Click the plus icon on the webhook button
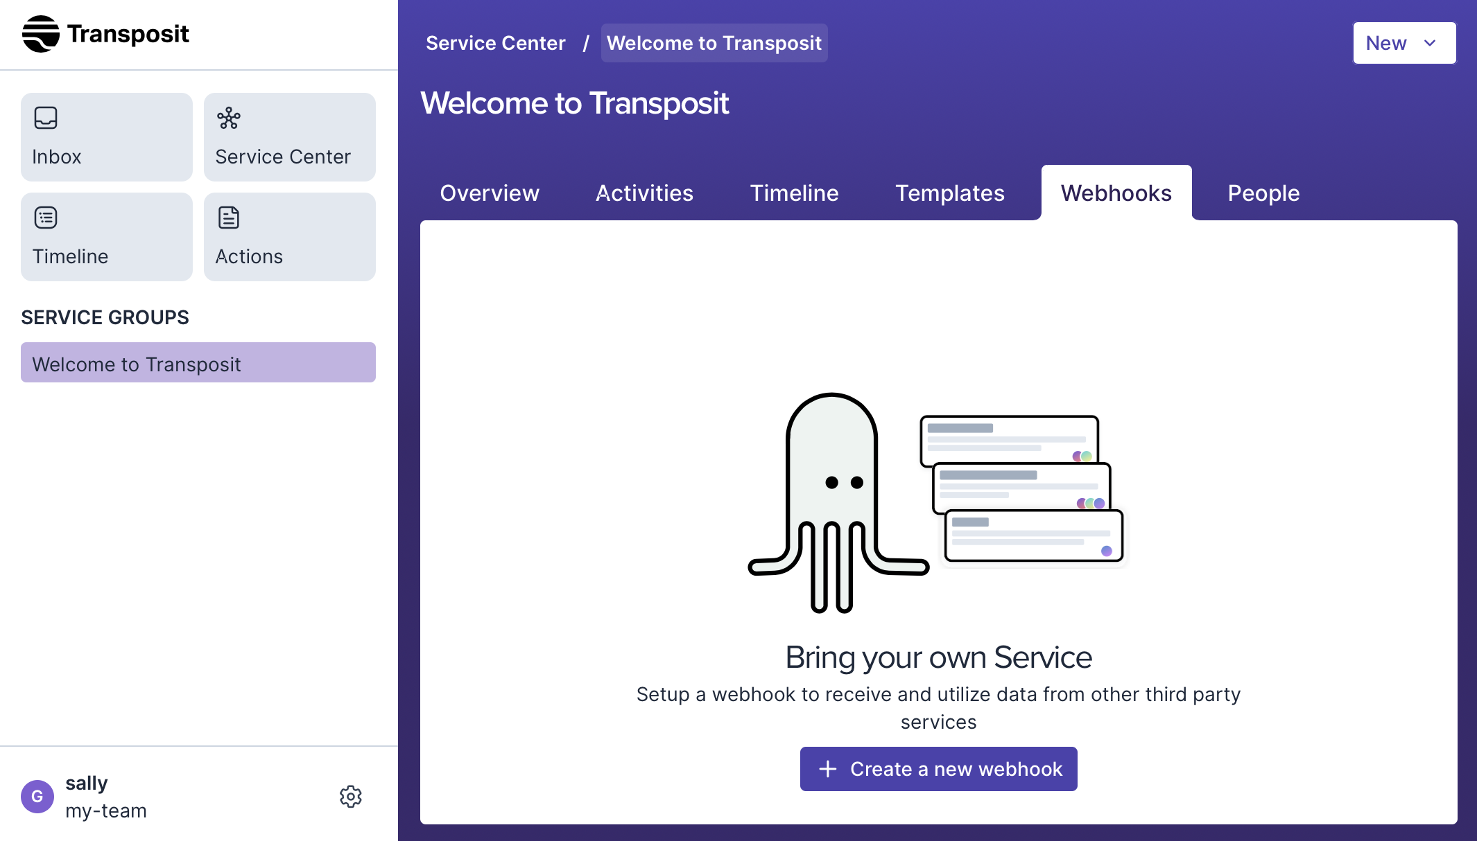 [827, 769]
